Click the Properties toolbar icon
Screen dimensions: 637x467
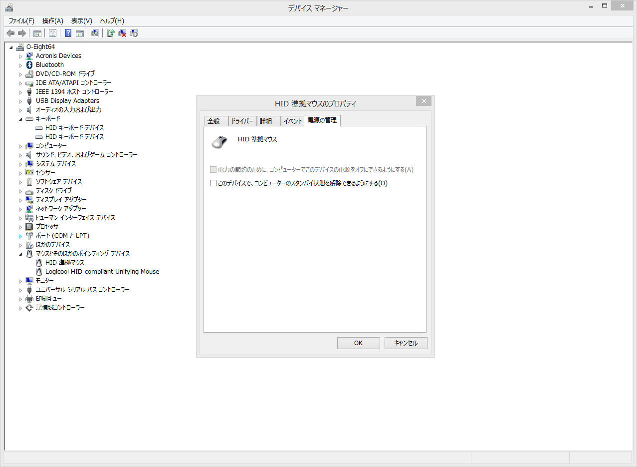point(52,33)
